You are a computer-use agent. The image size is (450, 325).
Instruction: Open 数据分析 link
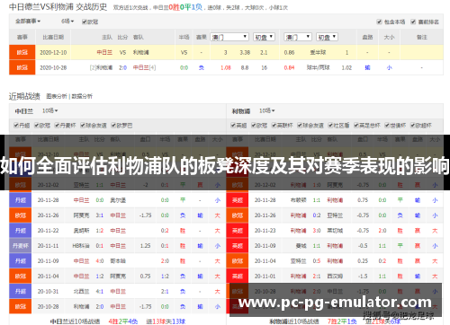tap(82, 96)
